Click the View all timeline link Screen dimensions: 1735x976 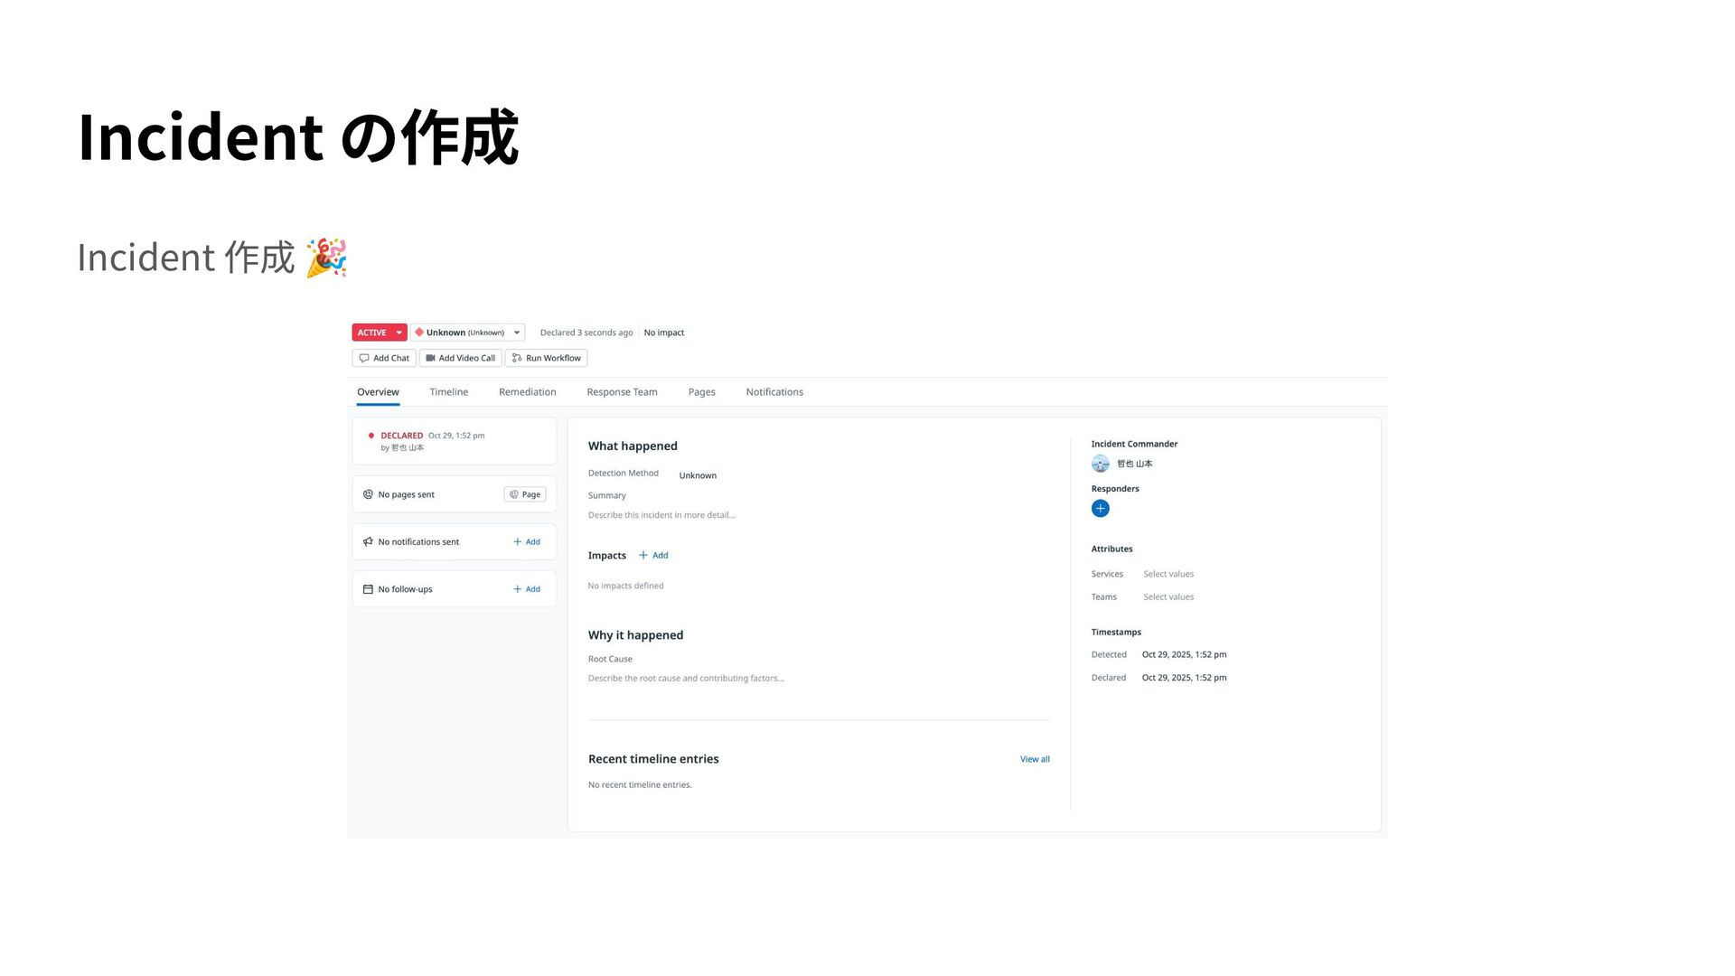click(1035, 759)
